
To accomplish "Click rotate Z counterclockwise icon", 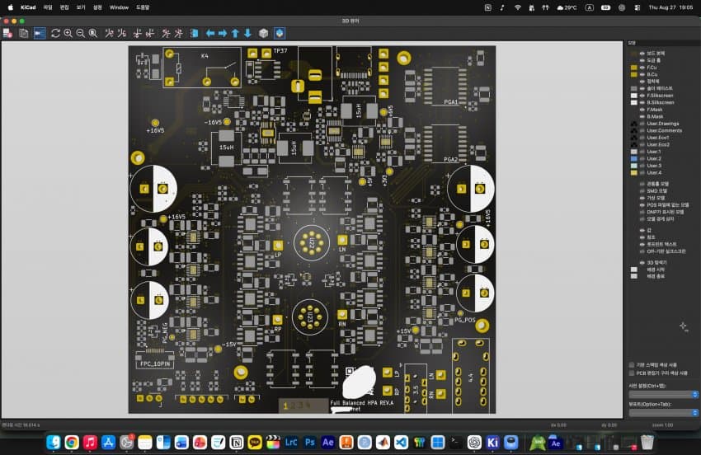I will [x=178, y=33].
